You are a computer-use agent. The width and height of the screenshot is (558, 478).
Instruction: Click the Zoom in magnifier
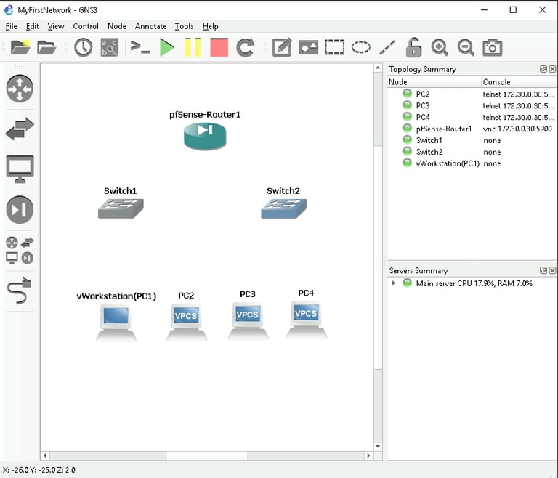(x=440, y=47)
